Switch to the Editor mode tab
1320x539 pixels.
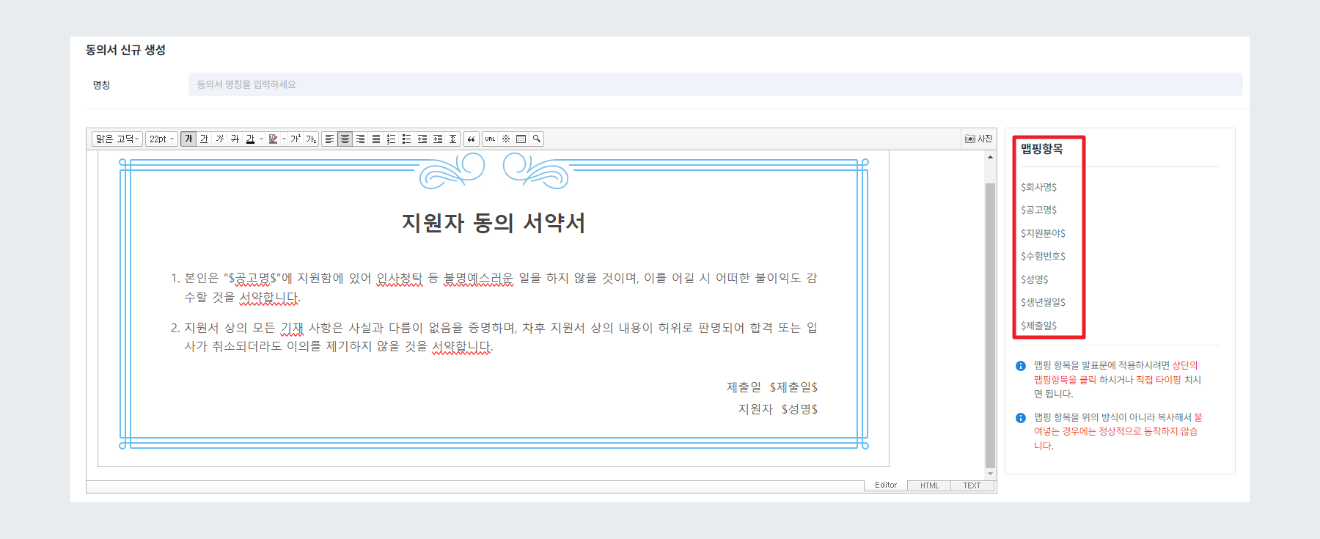point(886,485)
